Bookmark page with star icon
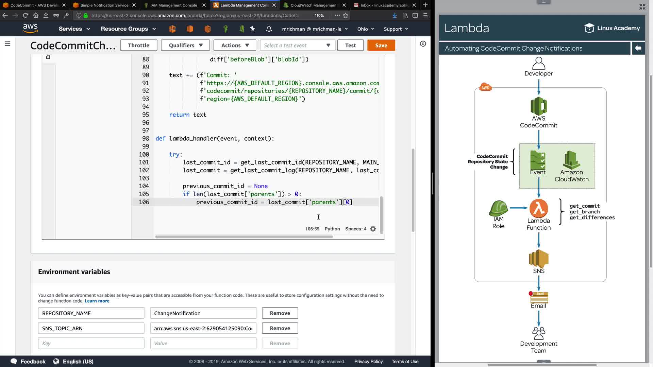This screenshot has width=653, height=367. click(346, 15)
